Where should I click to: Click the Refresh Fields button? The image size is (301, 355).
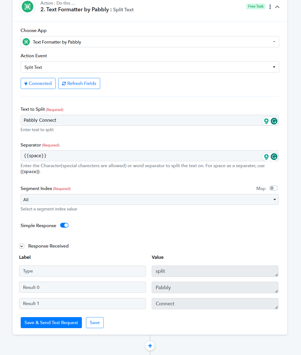pyautogui.click(x=79, y=83)
